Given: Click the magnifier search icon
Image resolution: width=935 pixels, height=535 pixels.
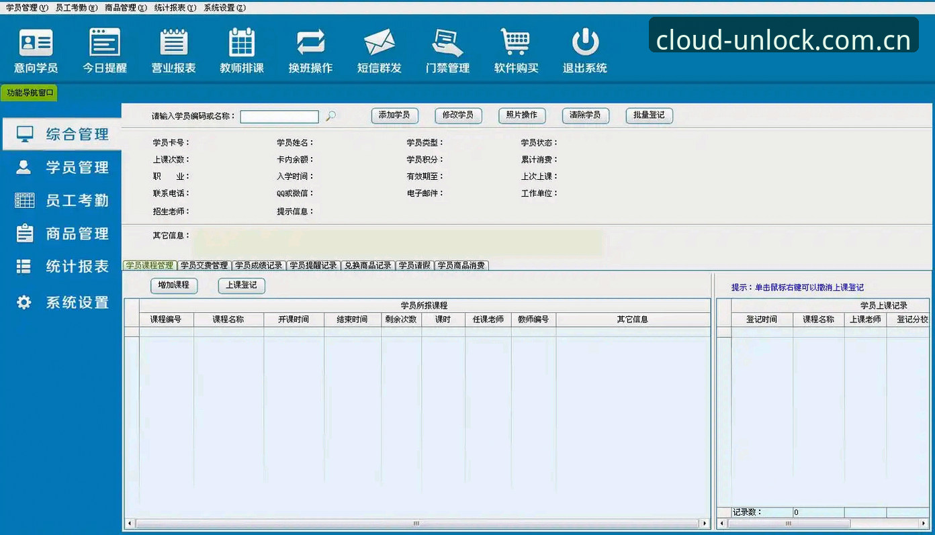Looking at the screenshot, I should tap(330, 116).
